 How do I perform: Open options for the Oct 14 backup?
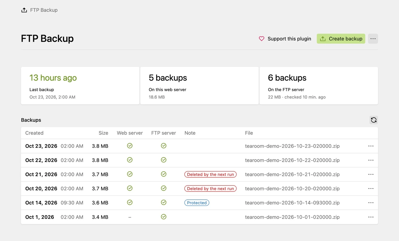tap(371, 203)
